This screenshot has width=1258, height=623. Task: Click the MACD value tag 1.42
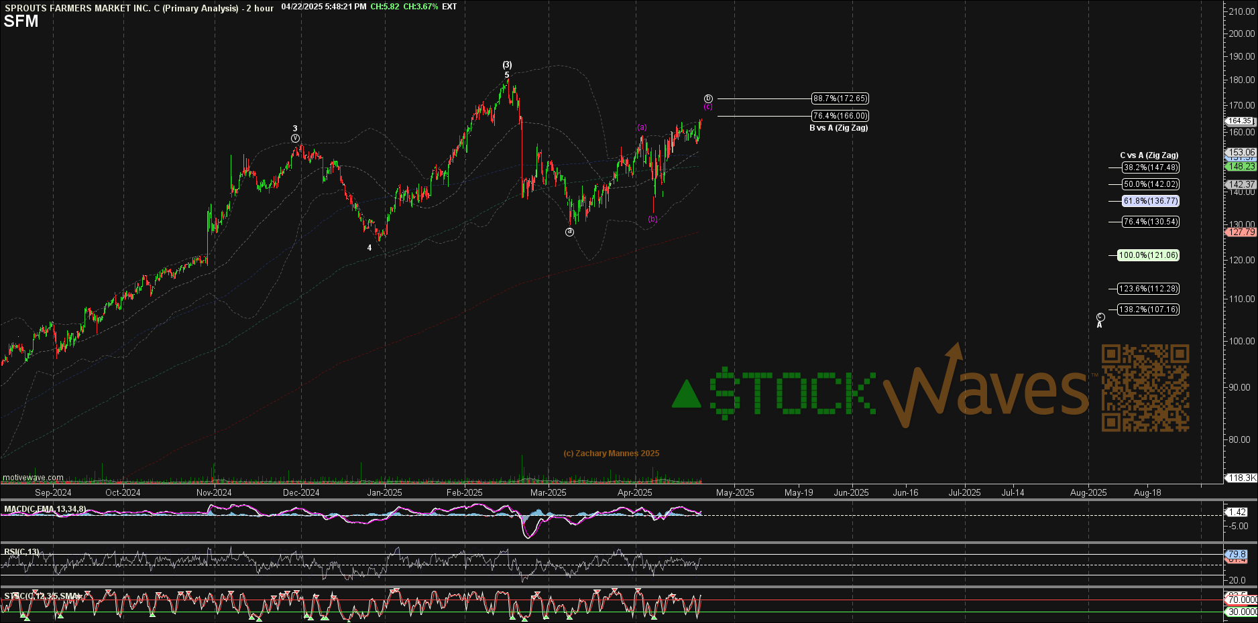pos(1238,512)
